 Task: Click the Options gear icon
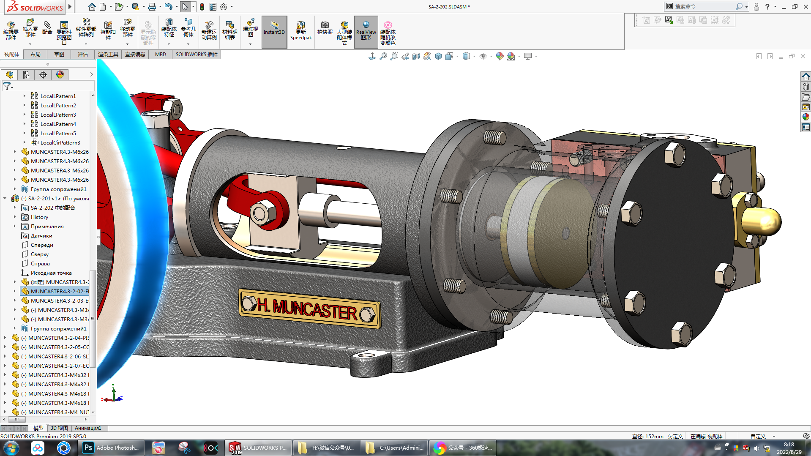tap(224, 7)
